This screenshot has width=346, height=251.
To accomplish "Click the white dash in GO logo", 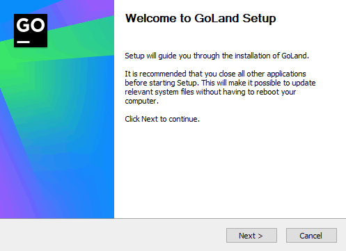I will pyautogui.click(x=24, y=42).
